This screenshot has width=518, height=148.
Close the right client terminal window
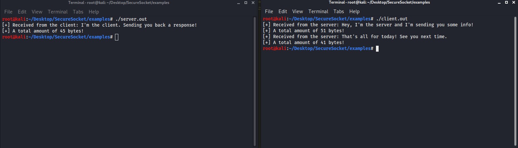tap(514, 2)
